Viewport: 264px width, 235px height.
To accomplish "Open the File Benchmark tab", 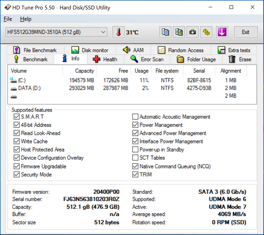I will (x=35, y=50).
